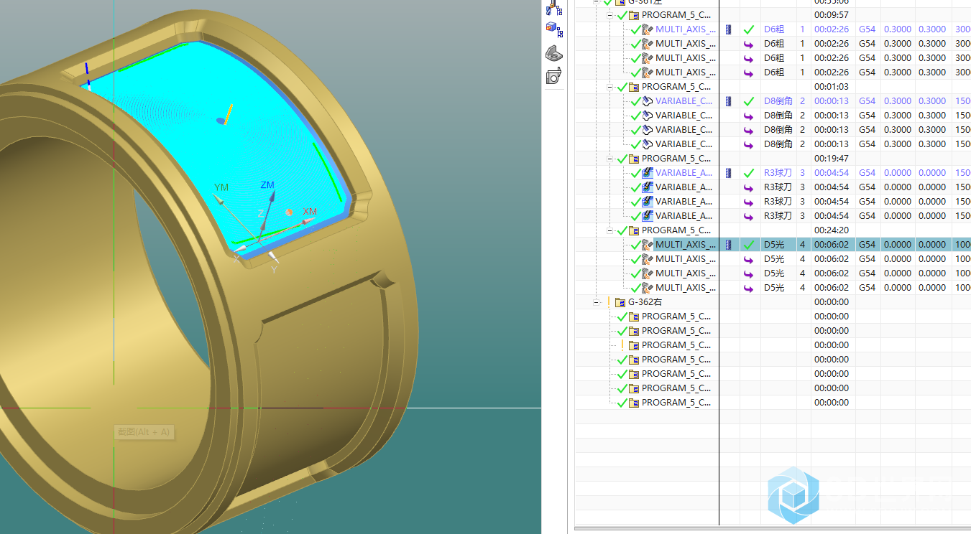Click blue 00:02:26 time cell
Viewport: 971px width, 534px height.
[832, 29]
